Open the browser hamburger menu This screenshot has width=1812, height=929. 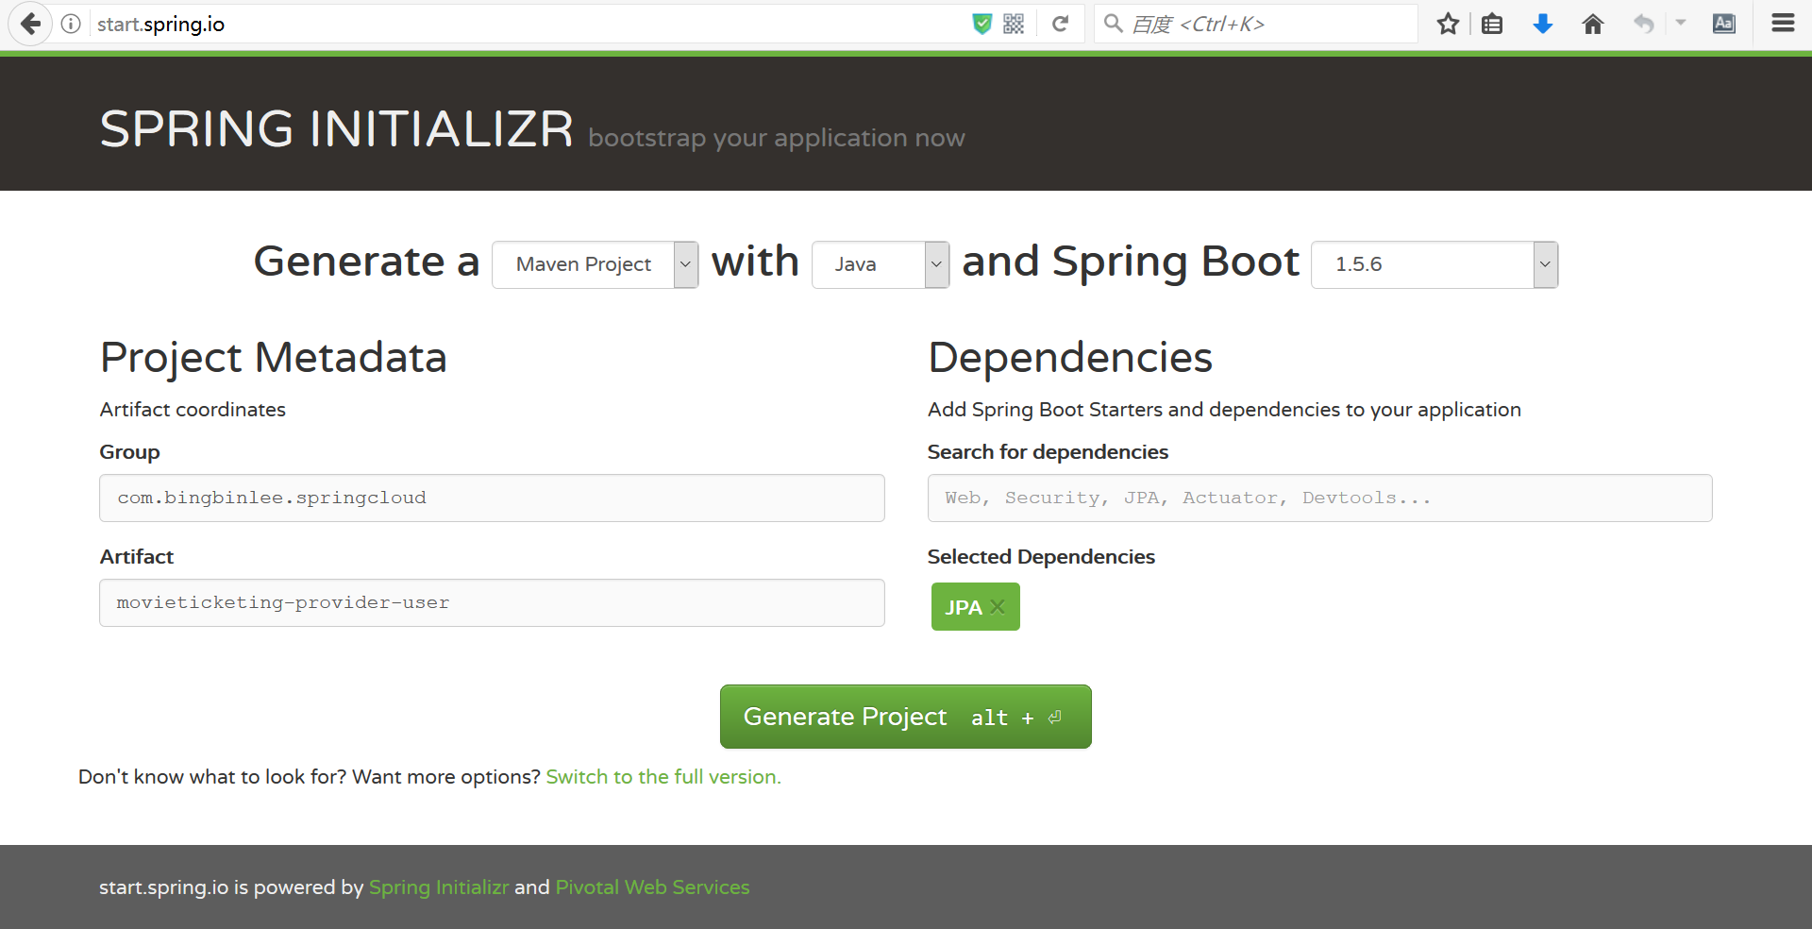click(x=1783, y=24)
